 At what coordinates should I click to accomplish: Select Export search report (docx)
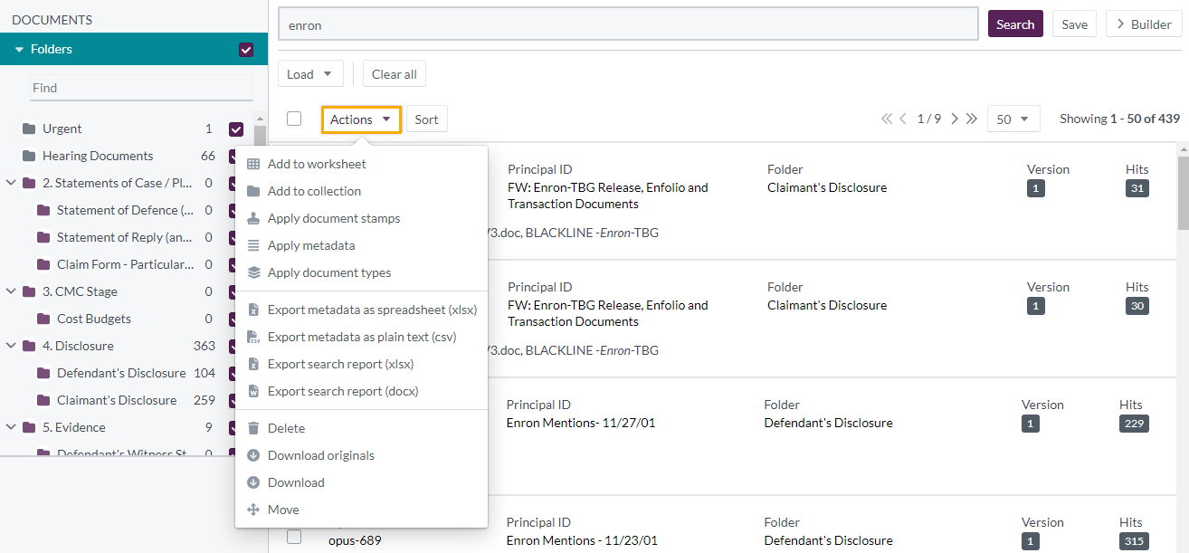pyautogui.click(x=361, y=391)
